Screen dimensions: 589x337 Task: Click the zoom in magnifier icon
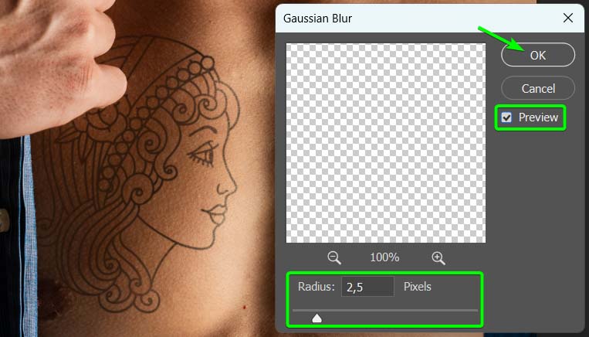(438, 257)
